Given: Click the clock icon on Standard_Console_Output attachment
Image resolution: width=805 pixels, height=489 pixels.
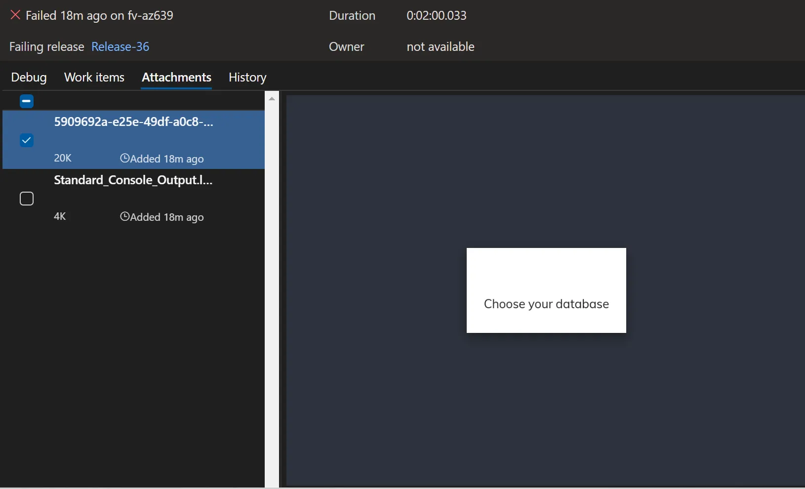Looking at the screenshot, I should click(x=125, y=216).
